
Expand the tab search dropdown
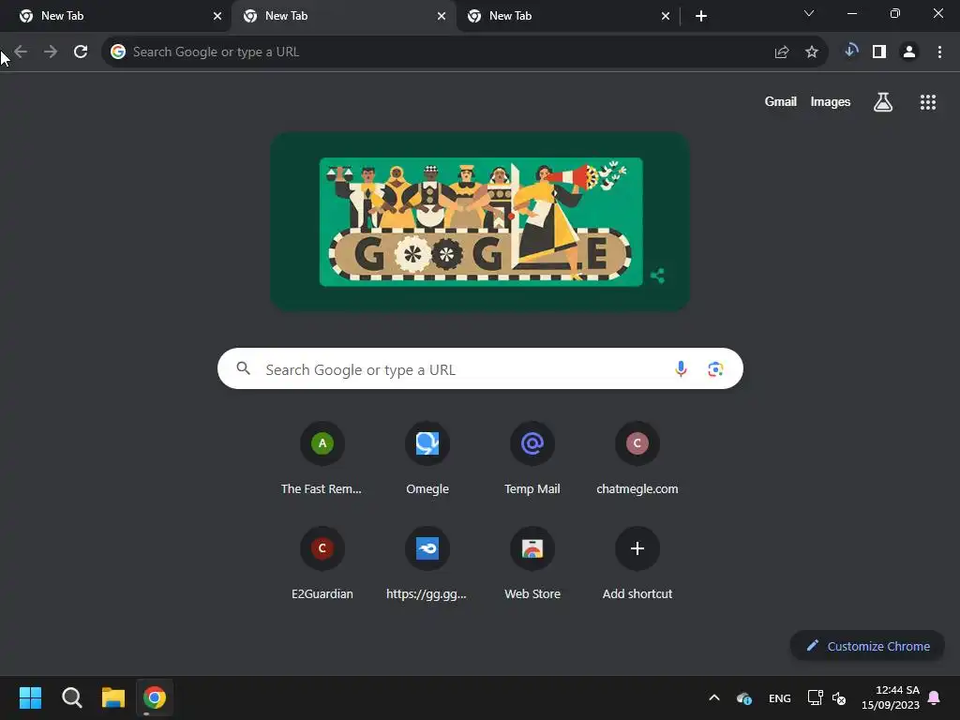809,13
